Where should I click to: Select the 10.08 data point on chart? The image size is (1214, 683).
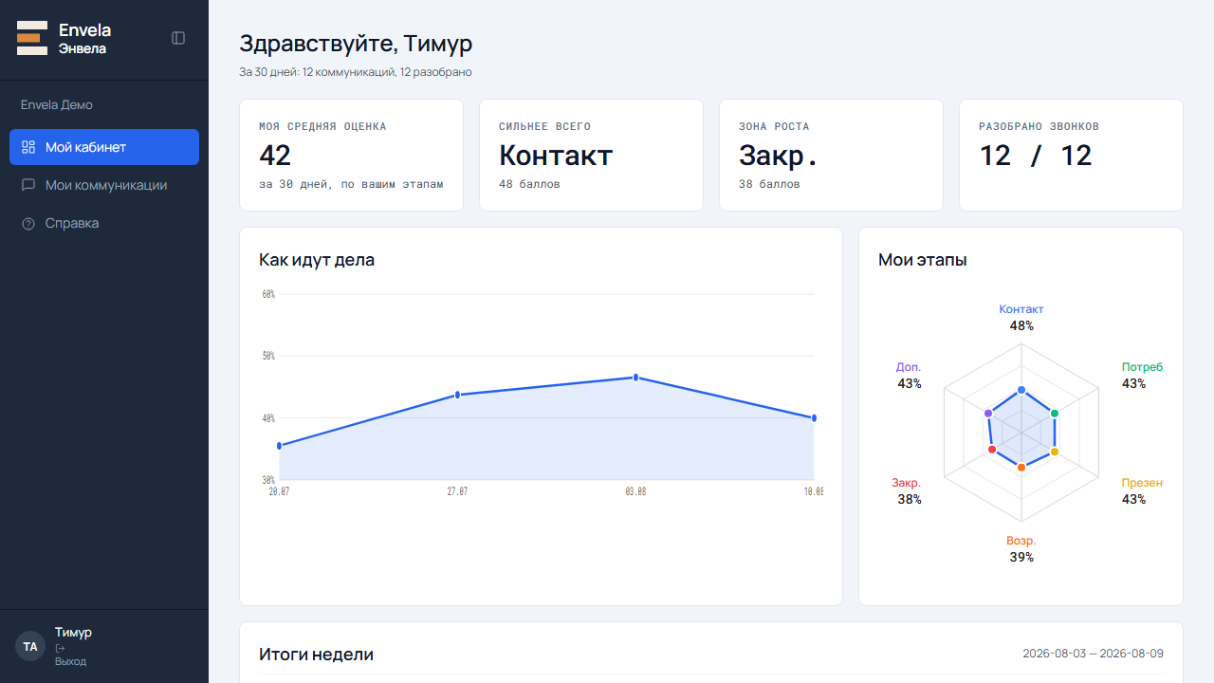tap(814, 418)
